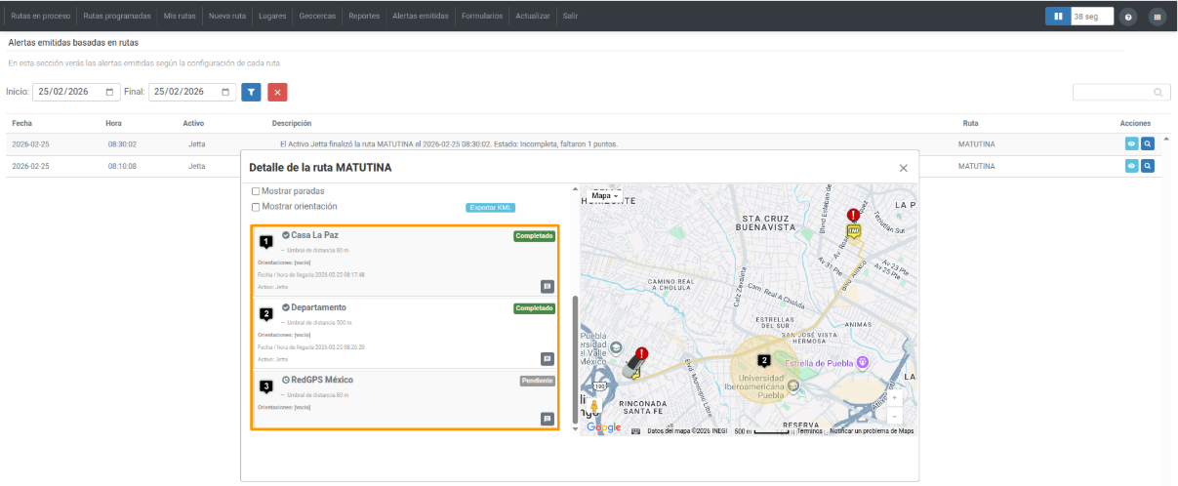Click the eye icon for the 08:10:08 alert
Screen dimensions: 1178x486
click(x=1132, y=166)
